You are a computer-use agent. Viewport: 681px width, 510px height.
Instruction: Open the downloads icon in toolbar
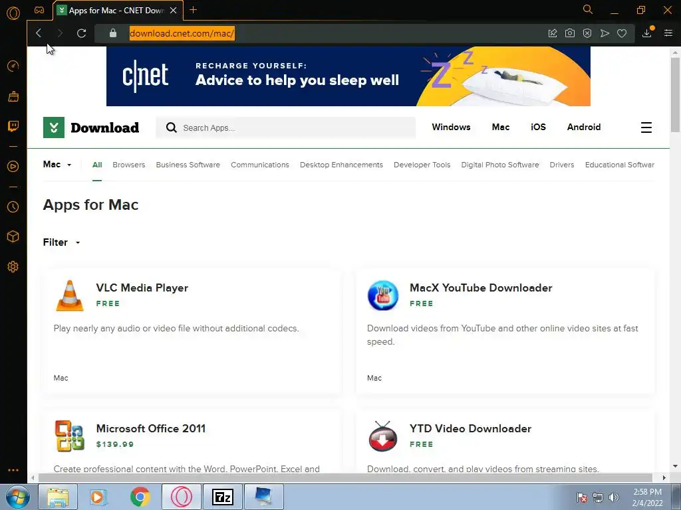(x=647, y=33)
